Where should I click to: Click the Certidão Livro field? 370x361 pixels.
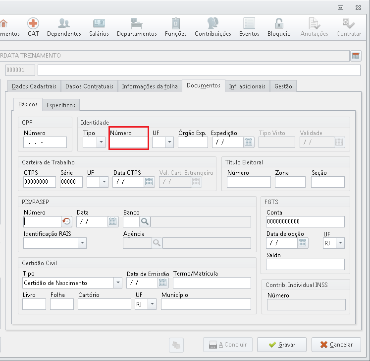coord(34,304)
